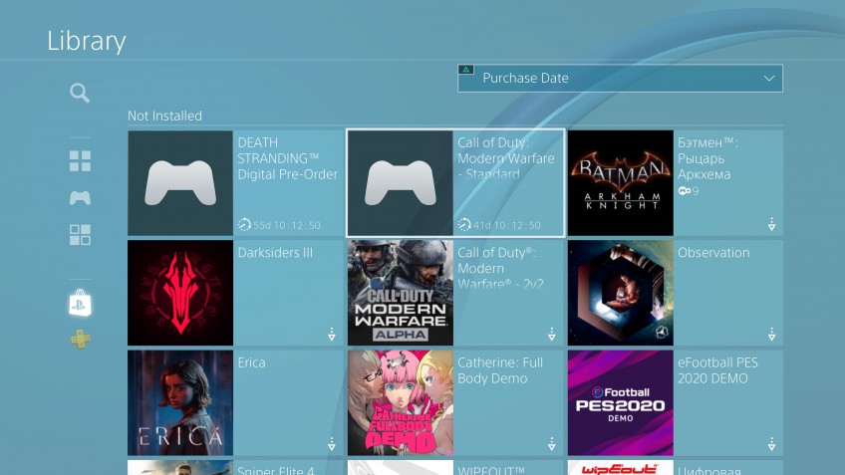845x475 pixels.
Task: Click 'Catherine: Full Body Demo' title text
Action: [500, 370]
